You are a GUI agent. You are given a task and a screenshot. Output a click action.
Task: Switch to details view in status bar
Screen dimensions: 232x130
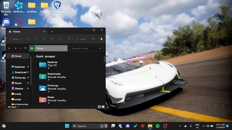tap(99, 107)
